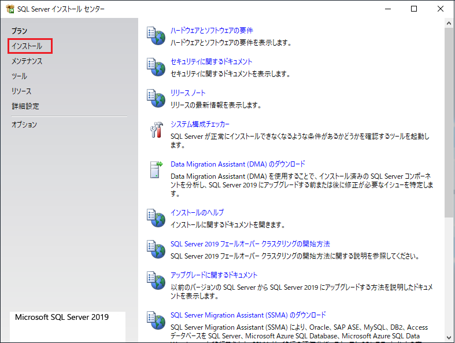
Task: Click the globe icon beside フェールオーバー クラスタリングの開始方法
Action: pyautogui.click(x=156, y=249)
